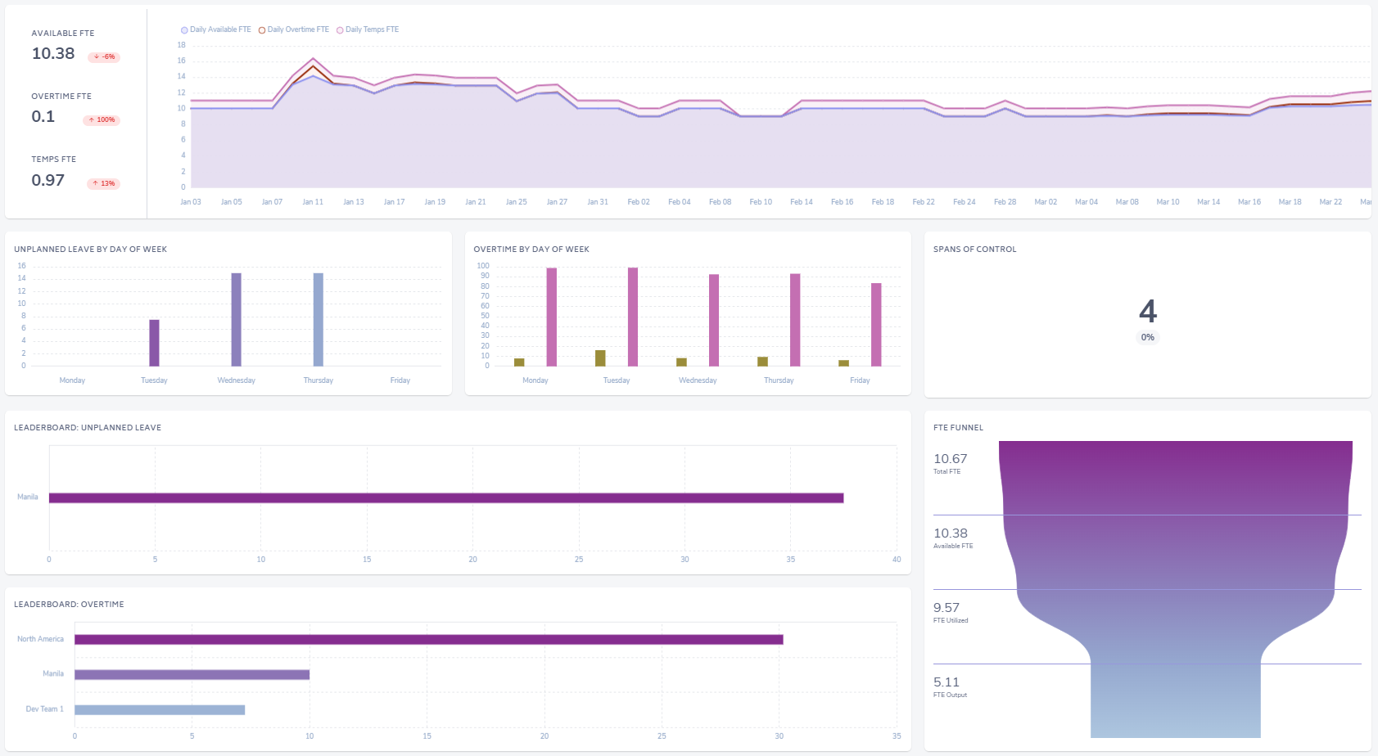Select the 0.97 Temps FTE value
The width and height of the screenshot is (1378, 756).
coord(48,180)
